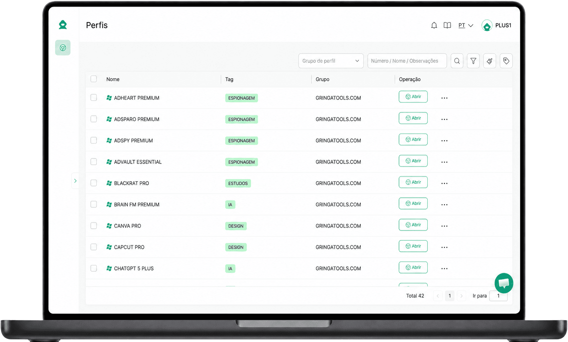
Task: Click the clear cache brush button
Action: point(490,61)
